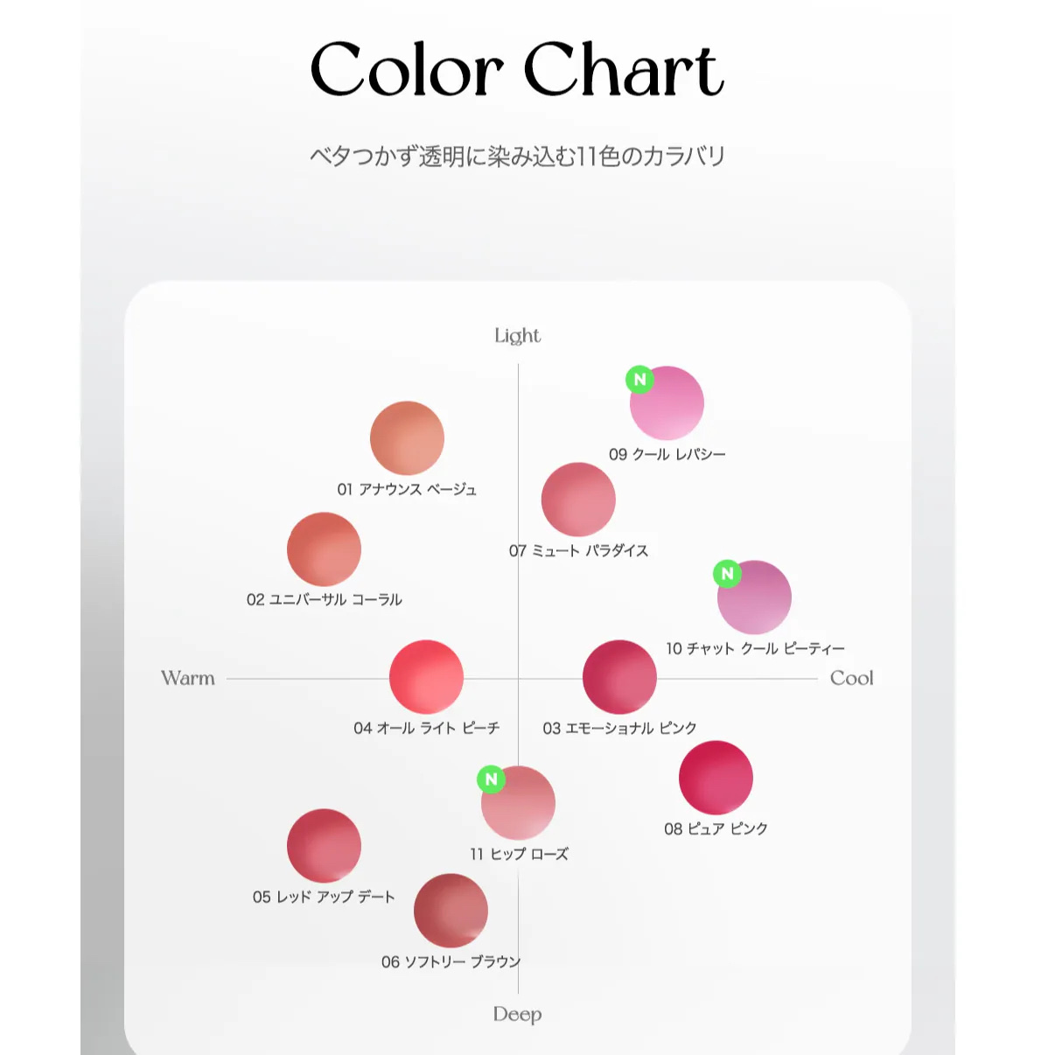Click the Light axis label

[x=517, y=336]
